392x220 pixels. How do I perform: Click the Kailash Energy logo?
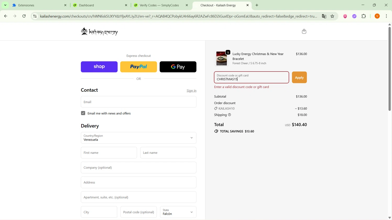coord(99,32)
